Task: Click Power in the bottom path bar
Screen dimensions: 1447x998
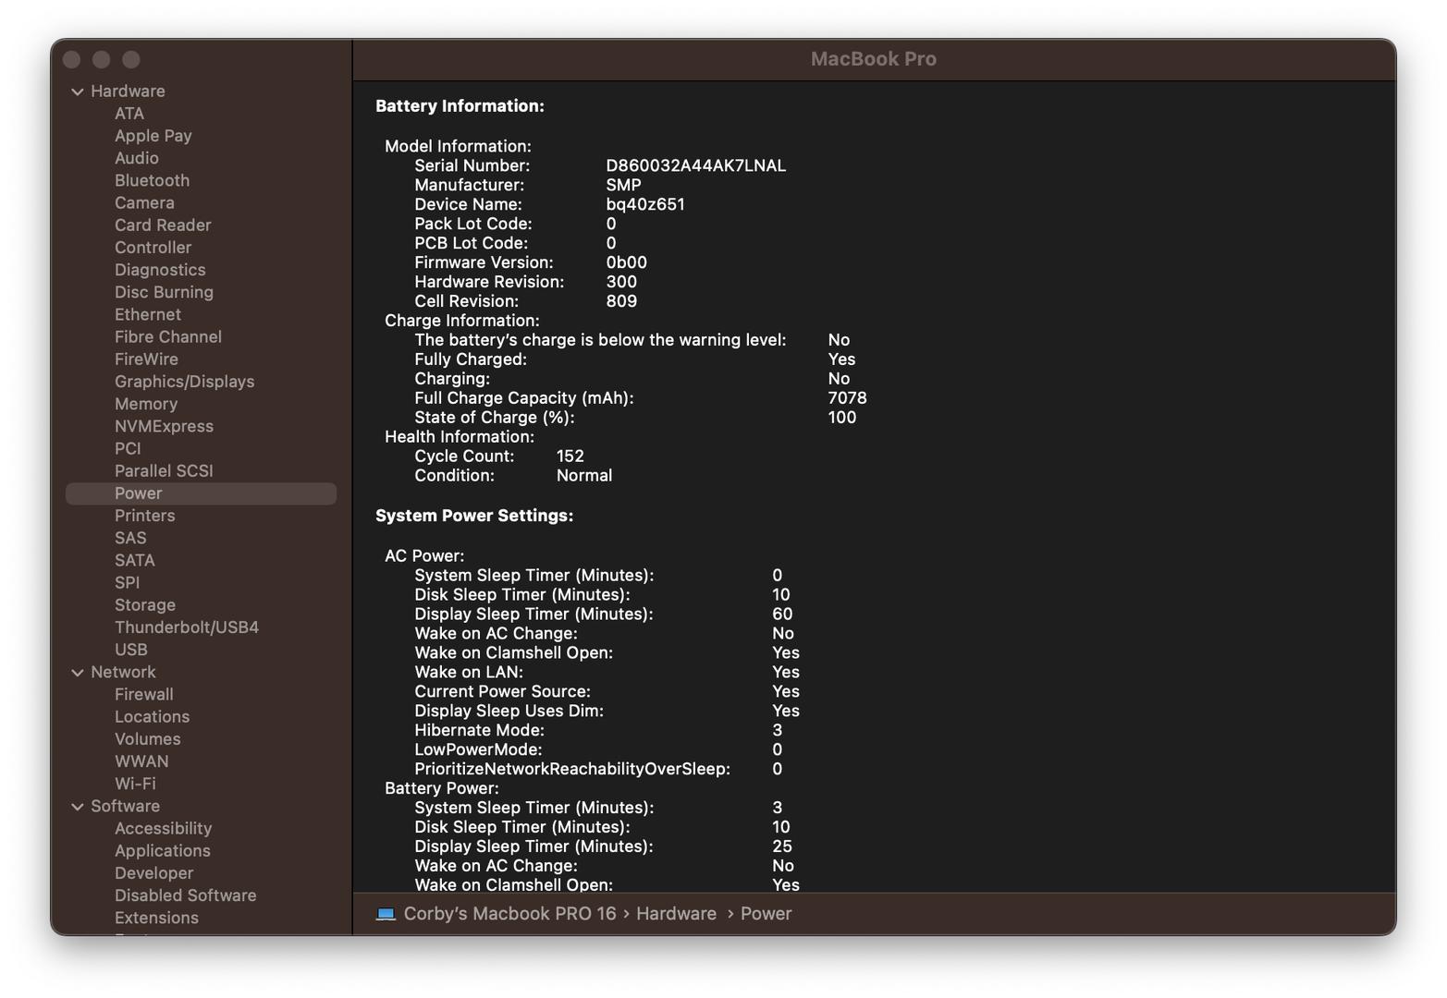Action: pos(766,914)
